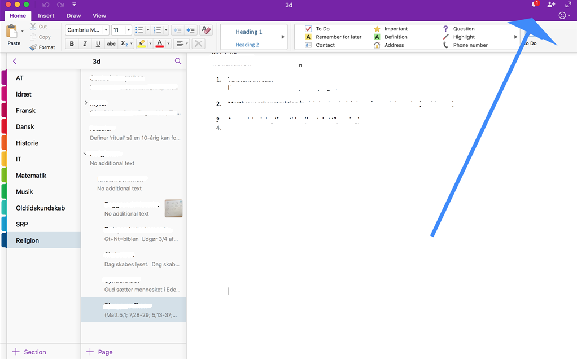Viewport: 577px width, 359px height.
Task: Apply the To Do checkbox tag
Action: point(317,29)
